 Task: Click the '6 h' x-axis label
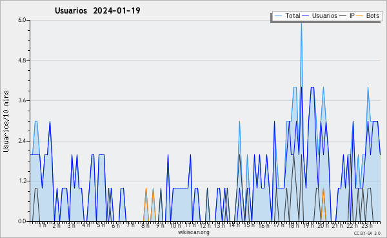tap(115, 226)
